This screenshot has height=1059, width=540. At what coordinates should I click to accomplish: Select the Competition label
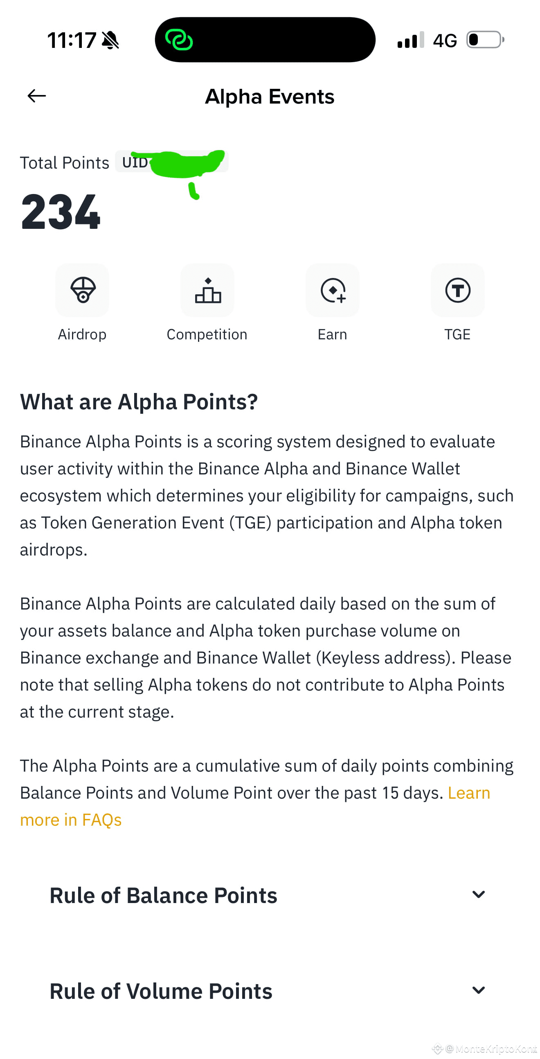(x=207, y=334)
